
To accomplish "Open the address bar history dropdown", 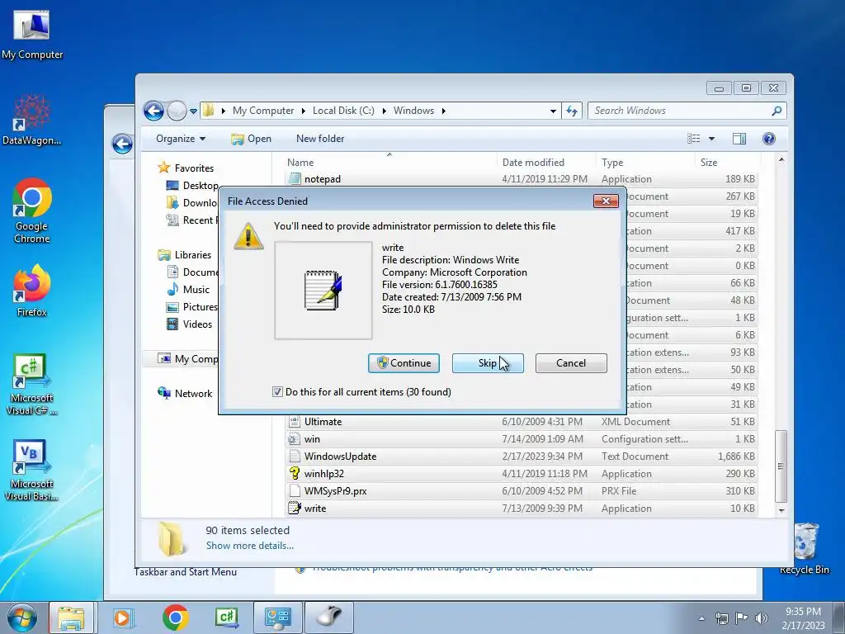I will [x=553, y=111].
